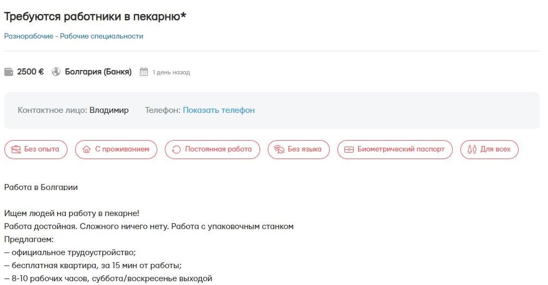Click the contact name Владимир
Screen dimensions: 548x285
(x=109, y=110)
